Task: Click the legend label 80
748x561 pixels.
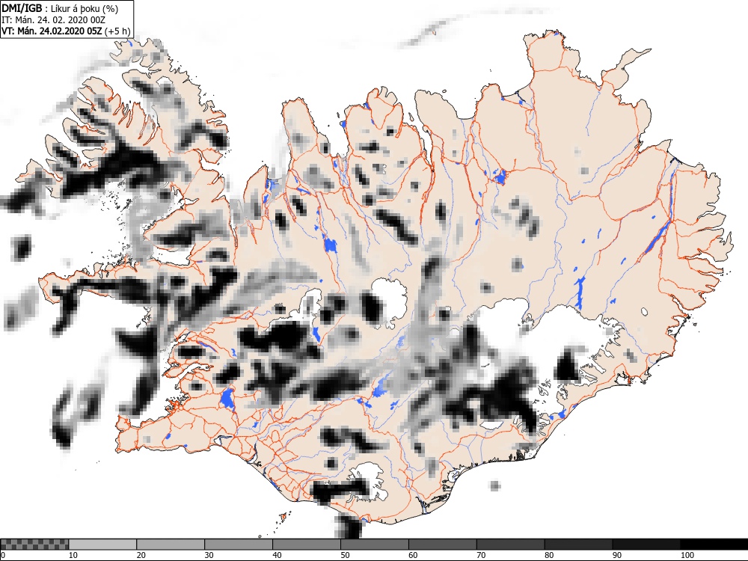Action: pos(549,555)
